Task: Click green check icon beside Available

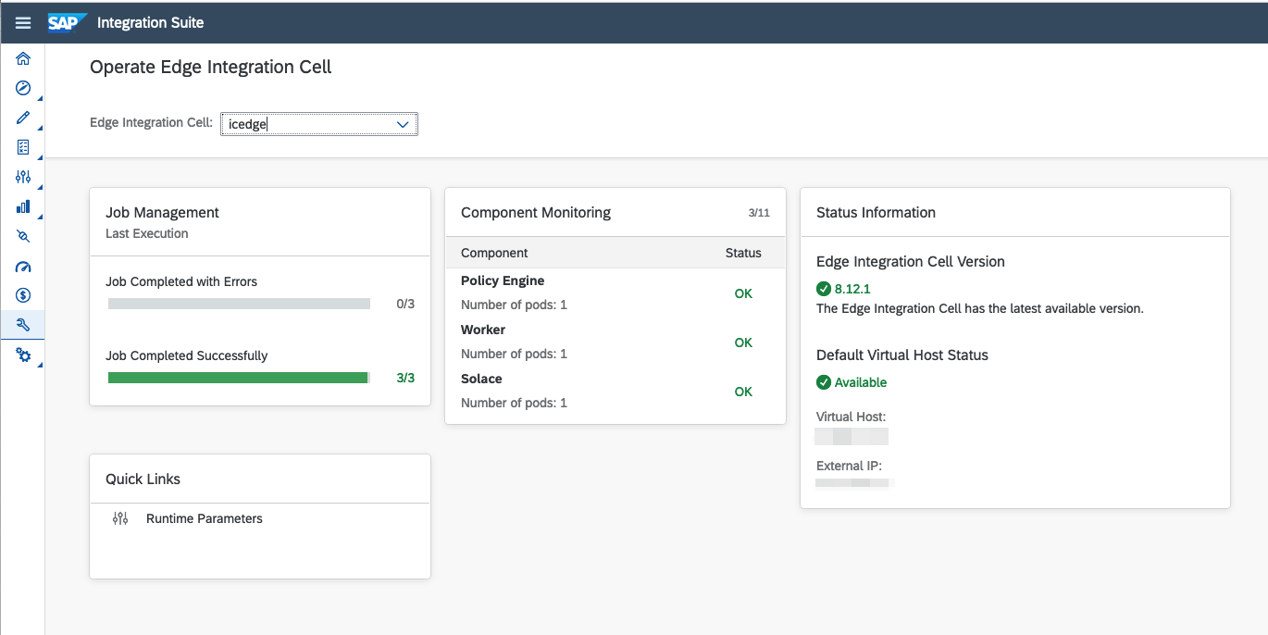Action: (x=824, y=382)
